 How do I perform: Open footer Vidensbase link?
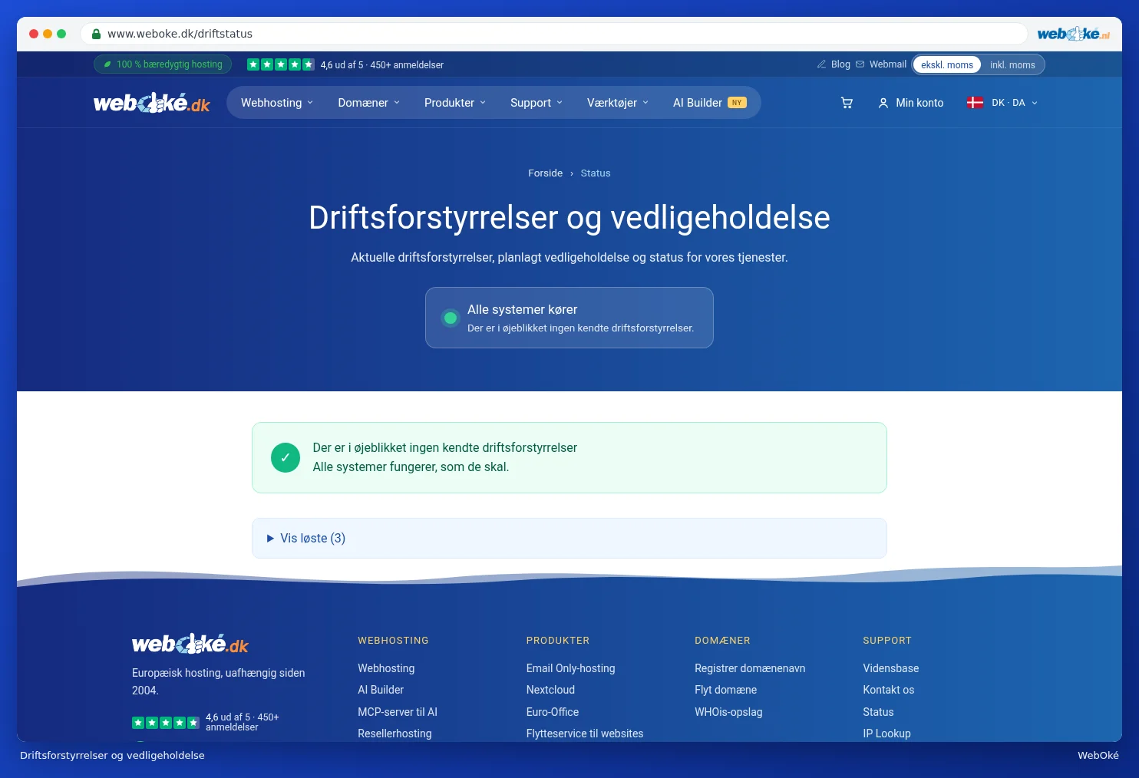tap(890, 668)
